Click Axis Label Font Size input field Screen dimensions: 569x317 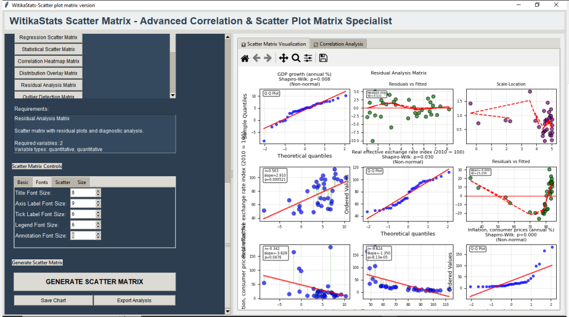83,203
